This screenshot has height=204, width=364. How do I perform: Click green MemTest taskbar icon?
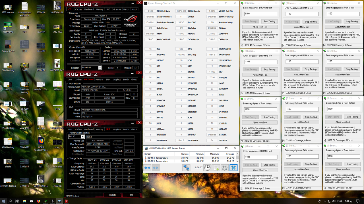click(45, 201)
